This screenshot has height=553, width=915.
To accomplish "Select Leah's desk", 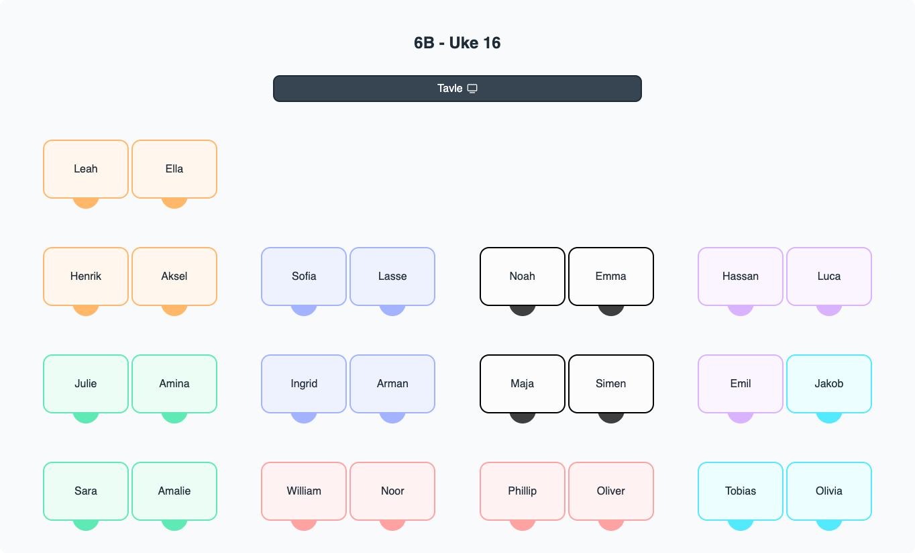I will pyautogui.click(x=86, y=168).
